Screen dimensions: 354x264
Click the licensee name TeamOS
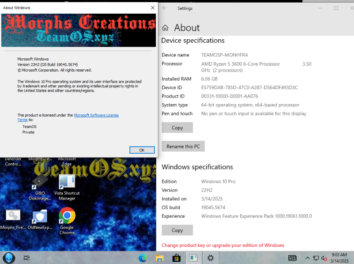tap(29, 127)
